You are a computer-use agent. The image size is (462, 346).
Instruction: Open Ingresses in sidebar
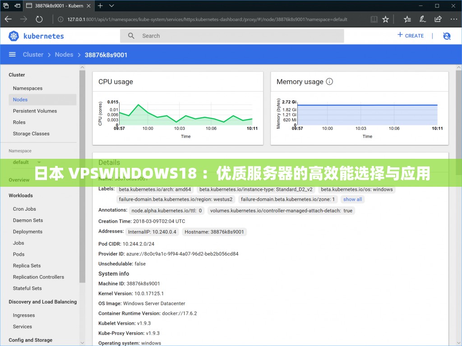pyautogui.click(x=24, y=315)
